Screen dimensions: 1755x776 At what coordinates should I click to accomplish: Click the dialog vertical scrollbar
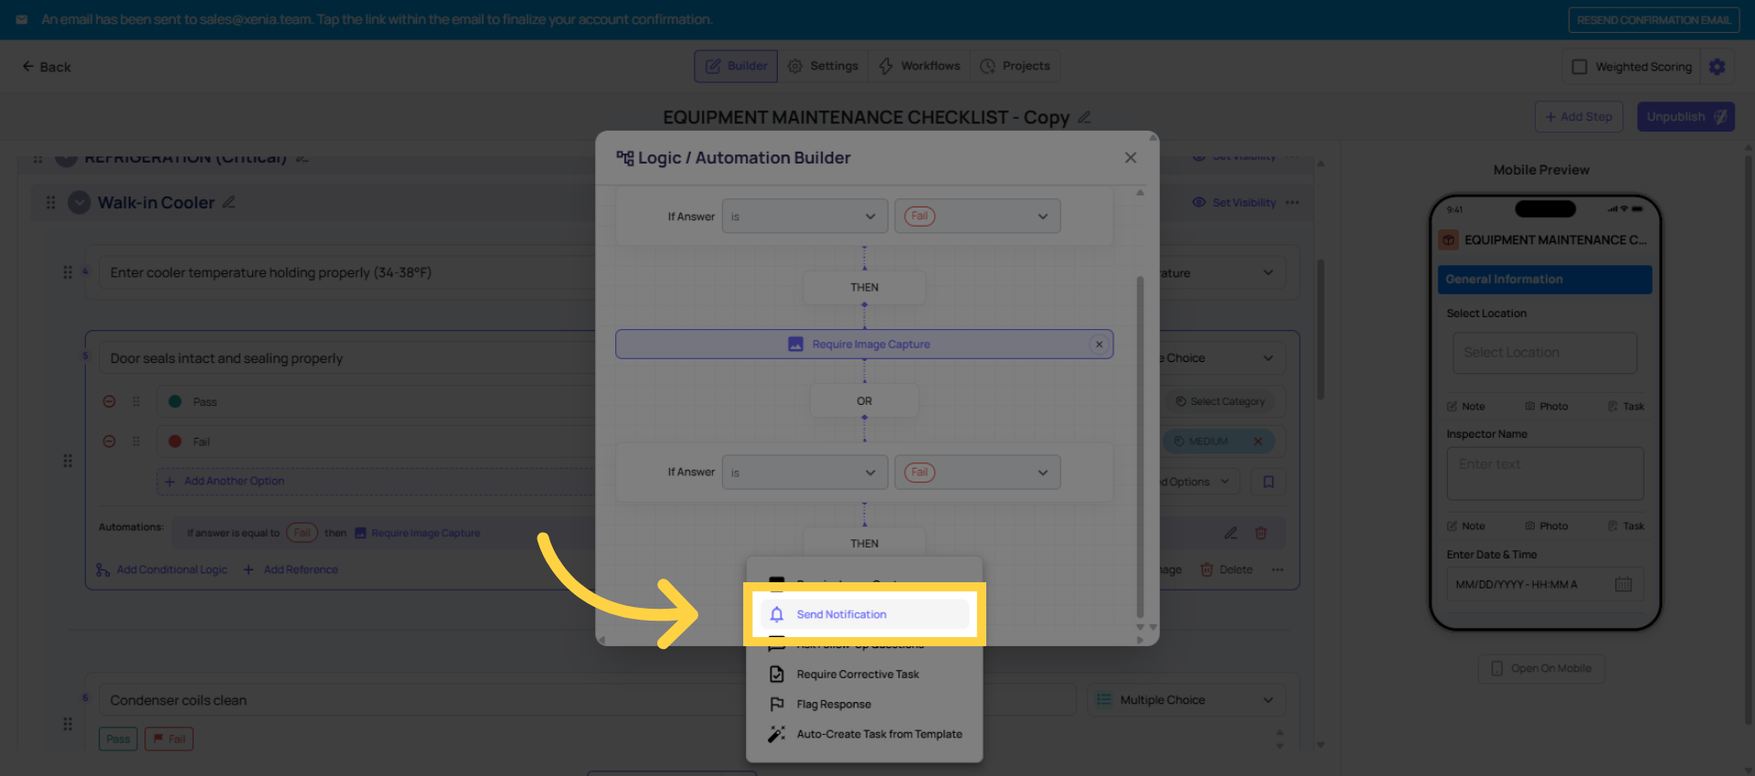tap(1140, 448)
